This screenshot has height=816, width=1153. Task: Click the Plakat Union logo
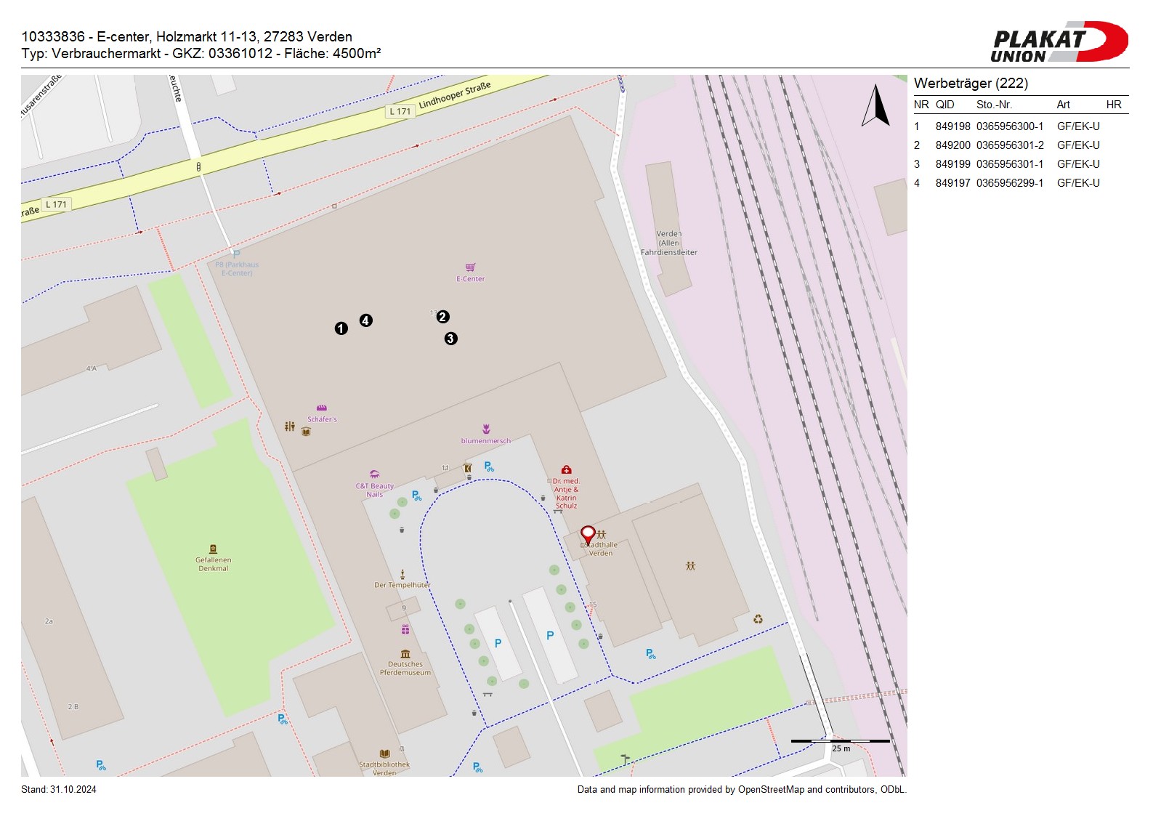tap(1059, 42)
